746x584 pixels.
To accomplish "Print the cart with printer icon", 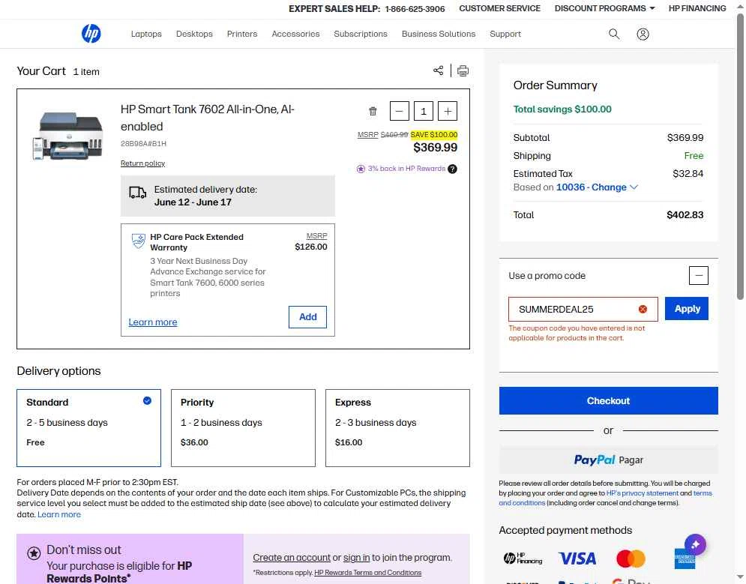I will click(x=463, y=71).
